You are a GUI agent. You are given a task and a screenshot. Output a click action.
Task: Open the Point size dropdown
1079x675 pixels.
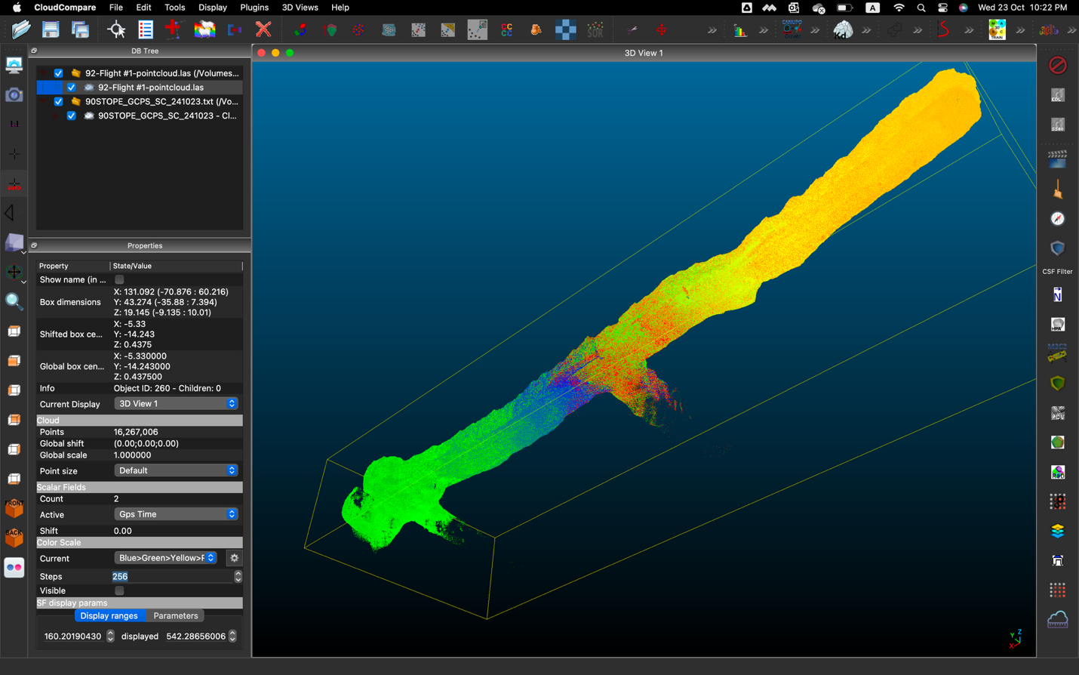coord(176,470)
